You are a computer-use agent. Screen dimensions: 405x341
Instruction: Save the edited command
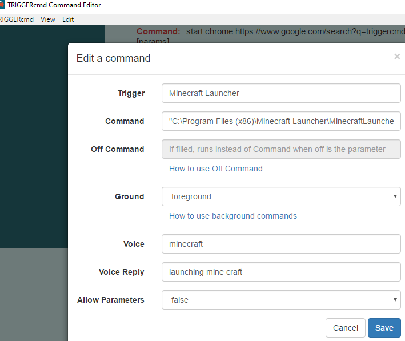[384, 328]
